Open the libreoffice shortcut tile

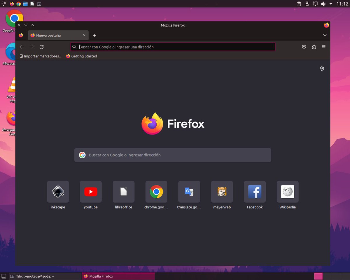coord(124,192)
